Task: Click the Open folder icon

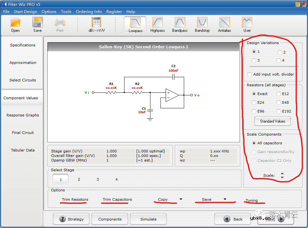Action: click(x=15, y=22)
